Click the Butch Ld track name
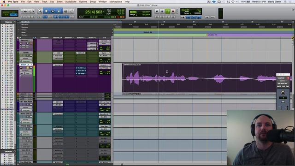 pyautogui.click(x=25, y=65)
